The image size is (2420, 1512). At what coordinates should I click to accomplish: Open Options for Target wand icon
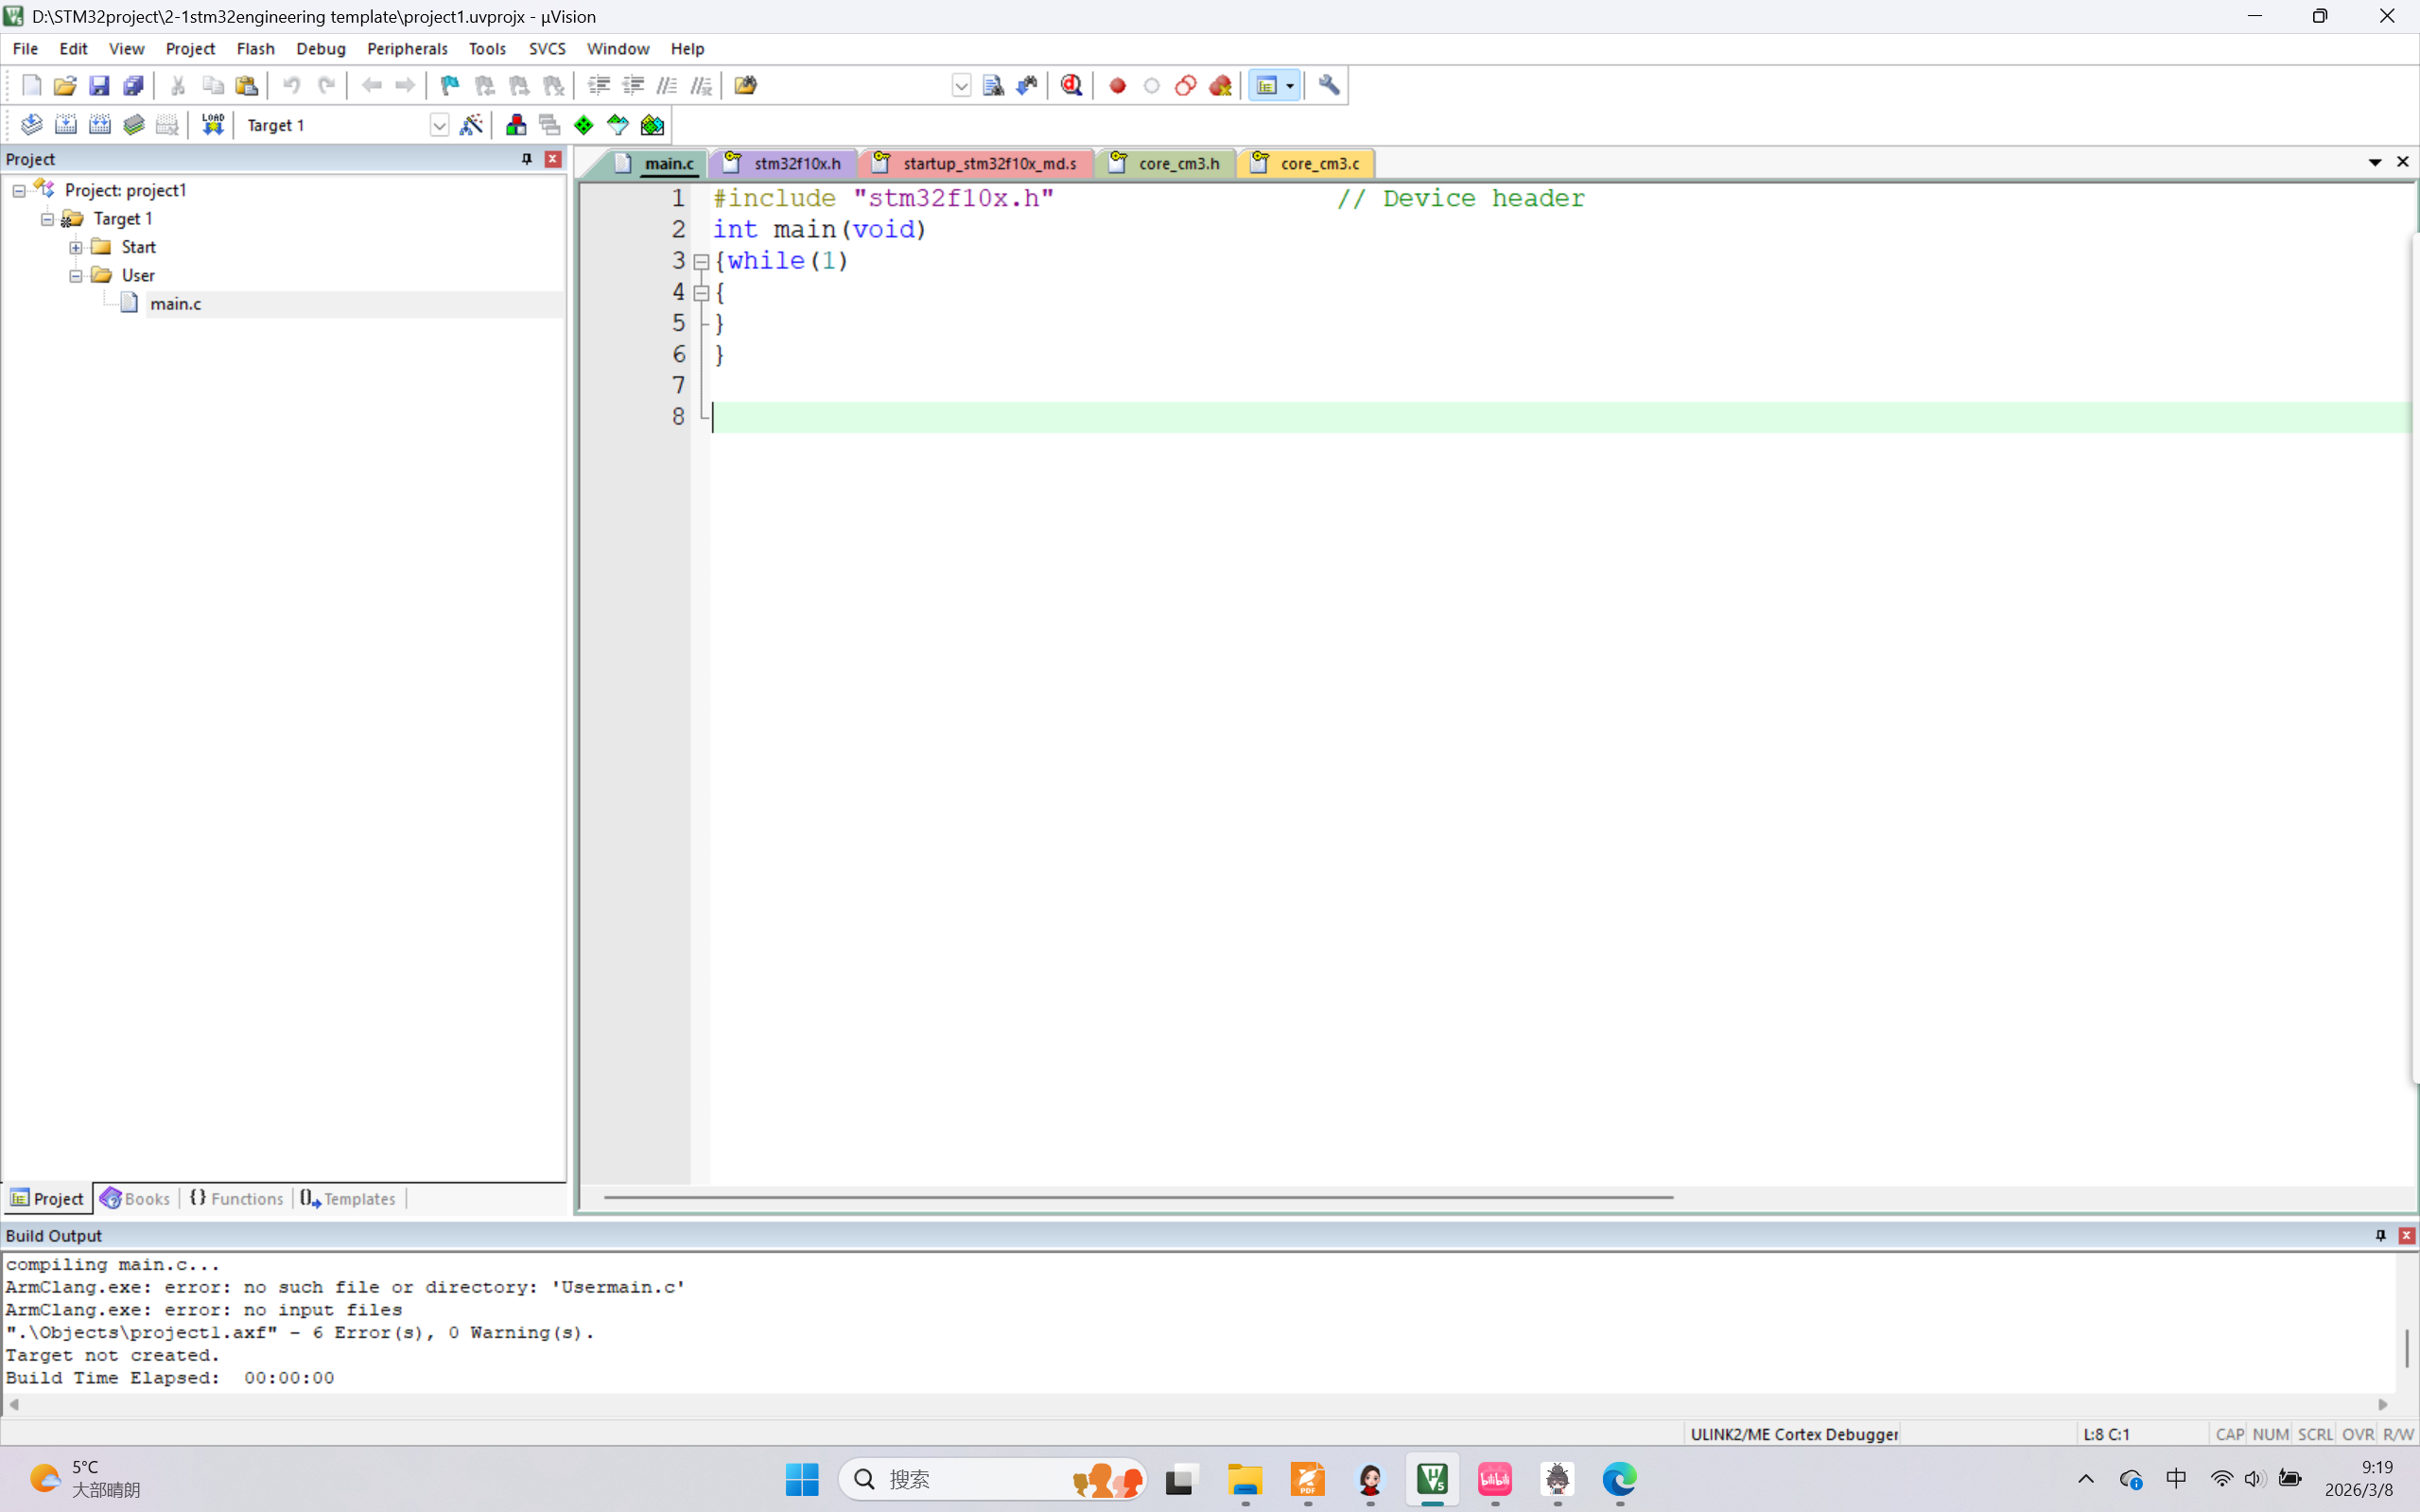point(471,125)
